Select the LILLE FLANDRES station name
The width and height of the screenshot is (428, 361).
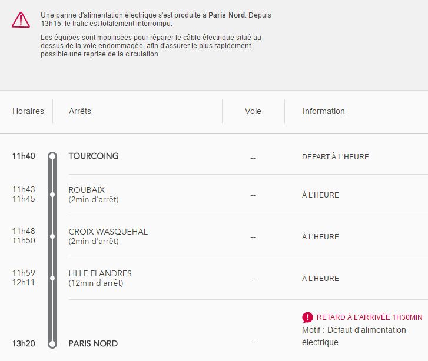click(100, 273)
